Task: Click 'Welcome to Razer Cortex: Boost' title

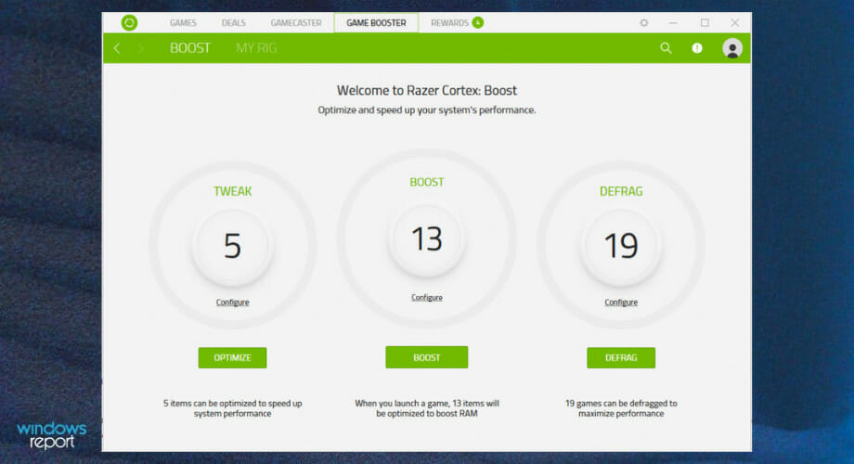Action: point(427,90)
